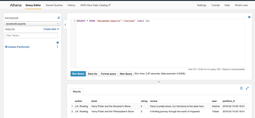The height and width of the screenshot is (118, 255).
Task: Click the Run Query button
Action: click(78, 74)
